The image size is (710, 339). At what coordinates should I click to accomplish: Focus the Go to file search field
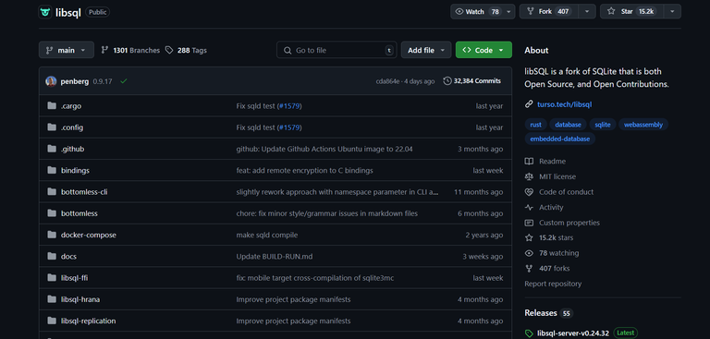[337, 50]
